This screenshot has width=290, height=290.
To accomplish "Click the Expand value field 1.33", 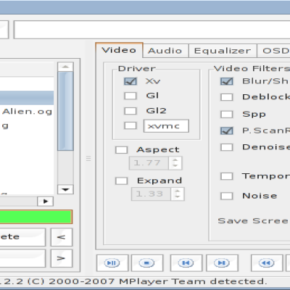I will pyautogui.click(x=152, y=194).
